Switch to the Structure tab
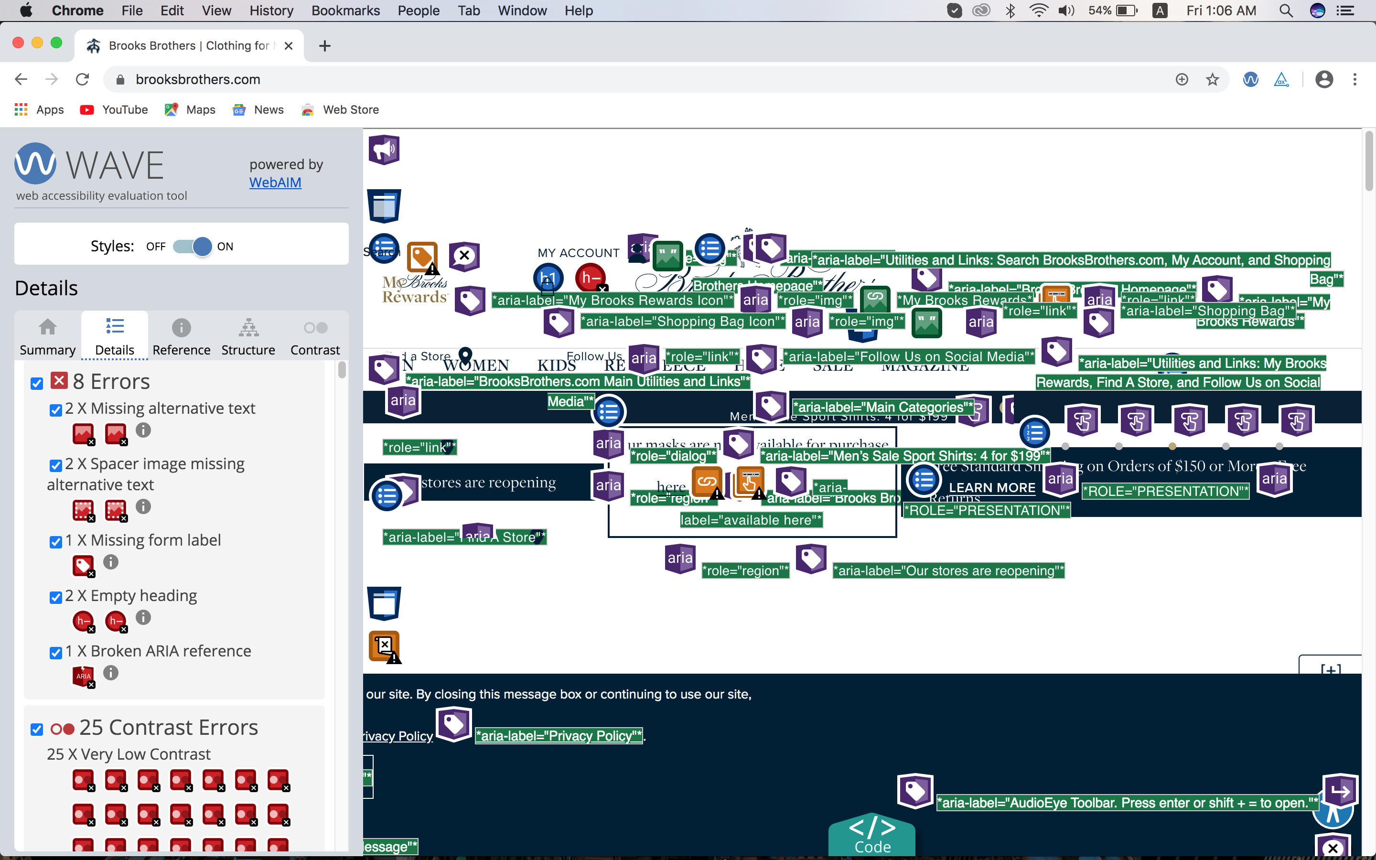The width and height of the screenshot is (1376, 860). 248,336
